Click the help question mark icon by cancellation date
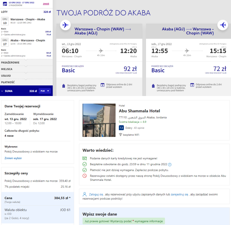This screenshot has height=225, width=231. coord(170,164)
